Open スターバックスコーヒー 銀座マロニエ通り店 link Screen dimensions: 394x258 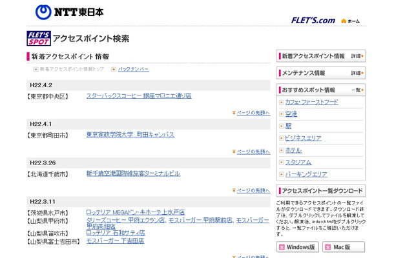pos(139,96)
